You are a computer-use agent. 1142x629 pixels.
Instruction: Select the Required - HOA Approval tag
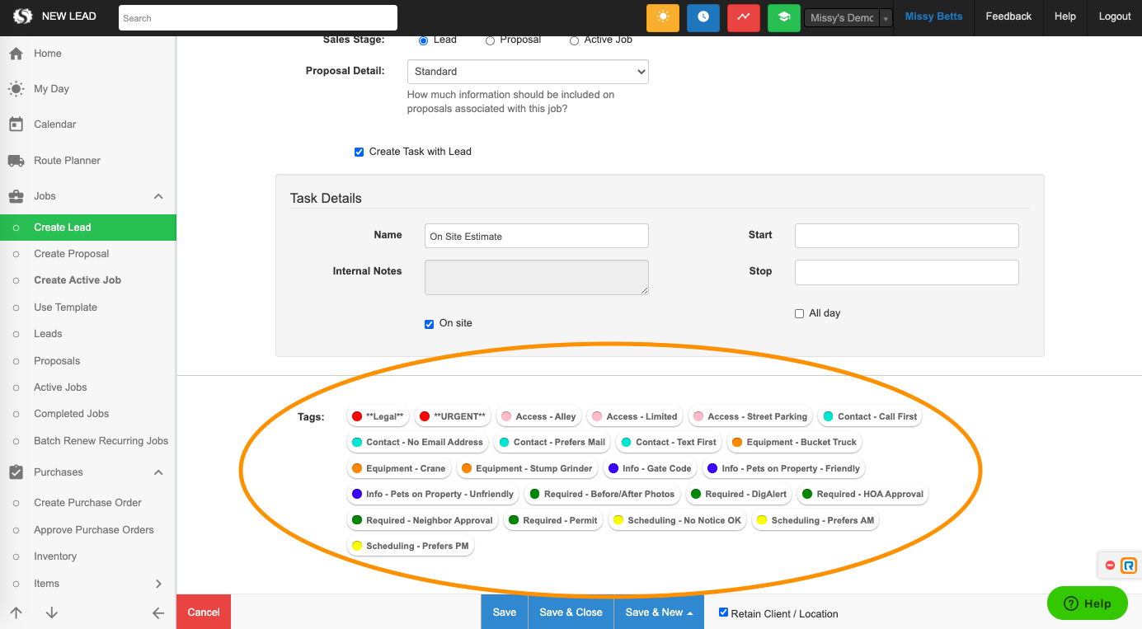[x=862, y=494]
